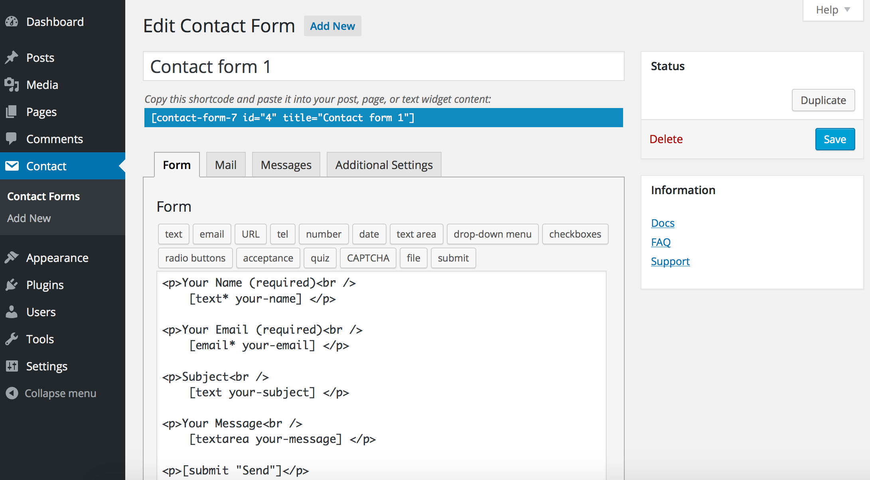The width and height of the screenshot is (870, 480).
Task: Click the submit tag button
Action: coord(454,258)
